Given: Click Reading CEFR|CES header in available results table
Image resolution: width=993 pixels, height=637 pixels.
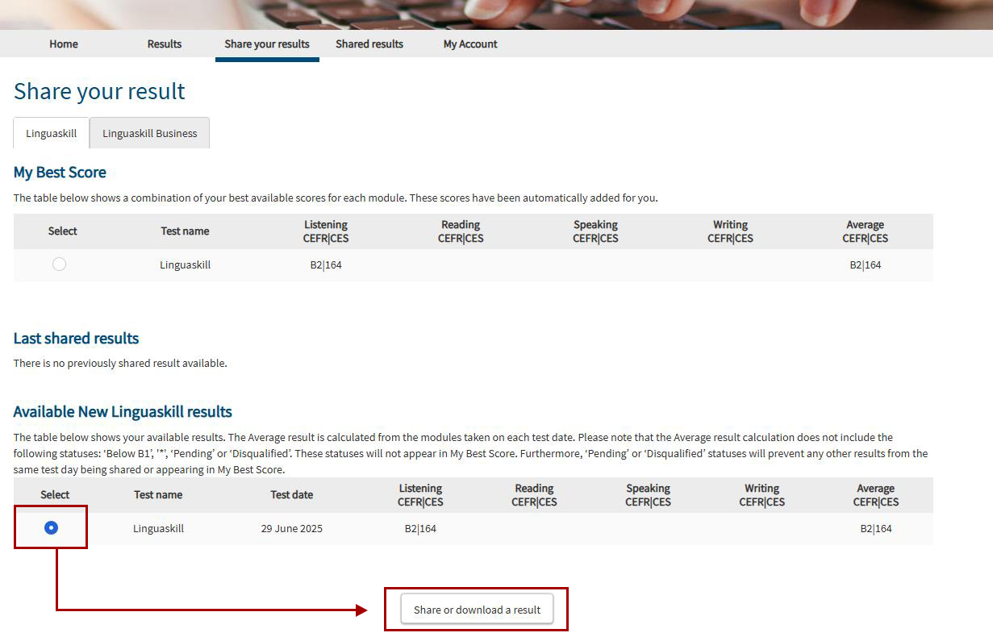Looking at the screenshot, I should [534, 495].
